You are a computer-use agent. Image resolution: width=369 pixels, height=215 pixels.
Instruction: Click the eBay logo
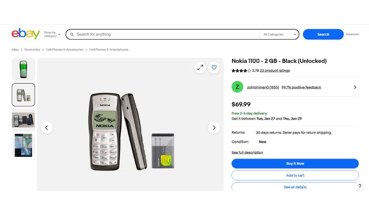click(25, 33)
